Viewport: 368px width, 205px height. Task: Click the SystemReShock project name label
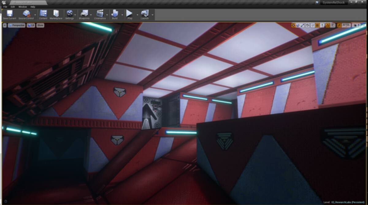(334, 2)
